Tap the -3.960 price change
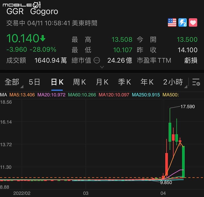 [17, 49]
